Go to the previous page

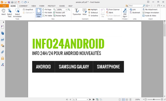click(x=70, y=99)
